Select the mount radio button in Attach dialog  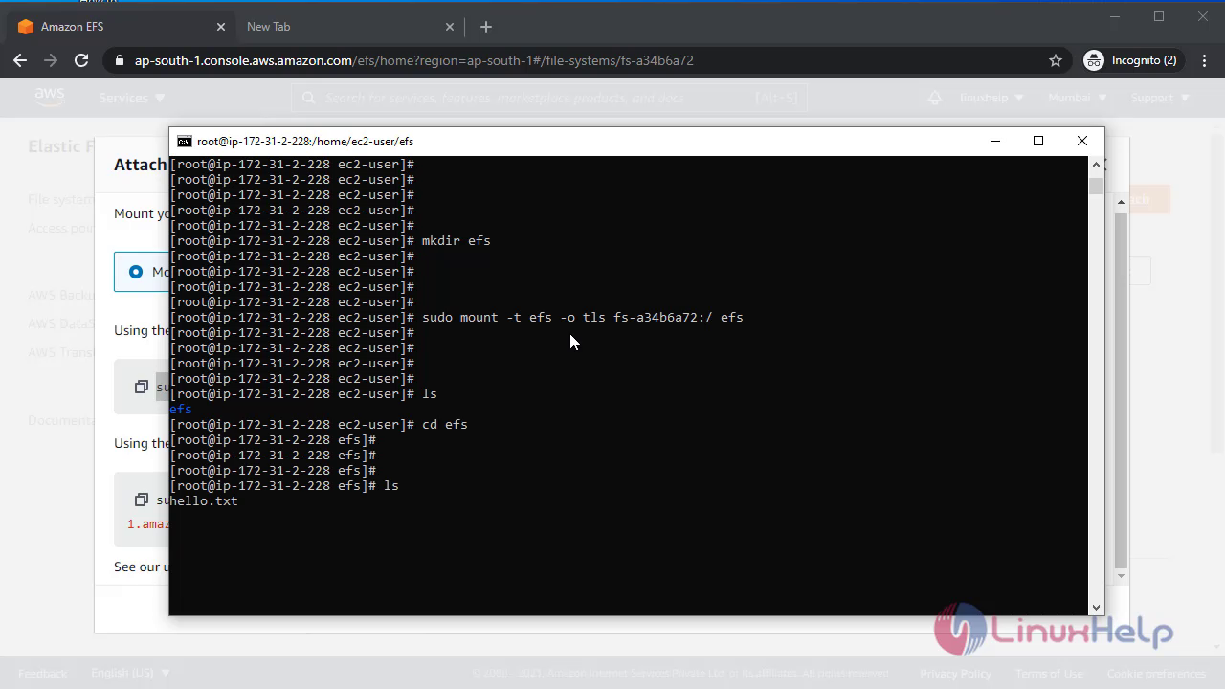pos(136,272)
